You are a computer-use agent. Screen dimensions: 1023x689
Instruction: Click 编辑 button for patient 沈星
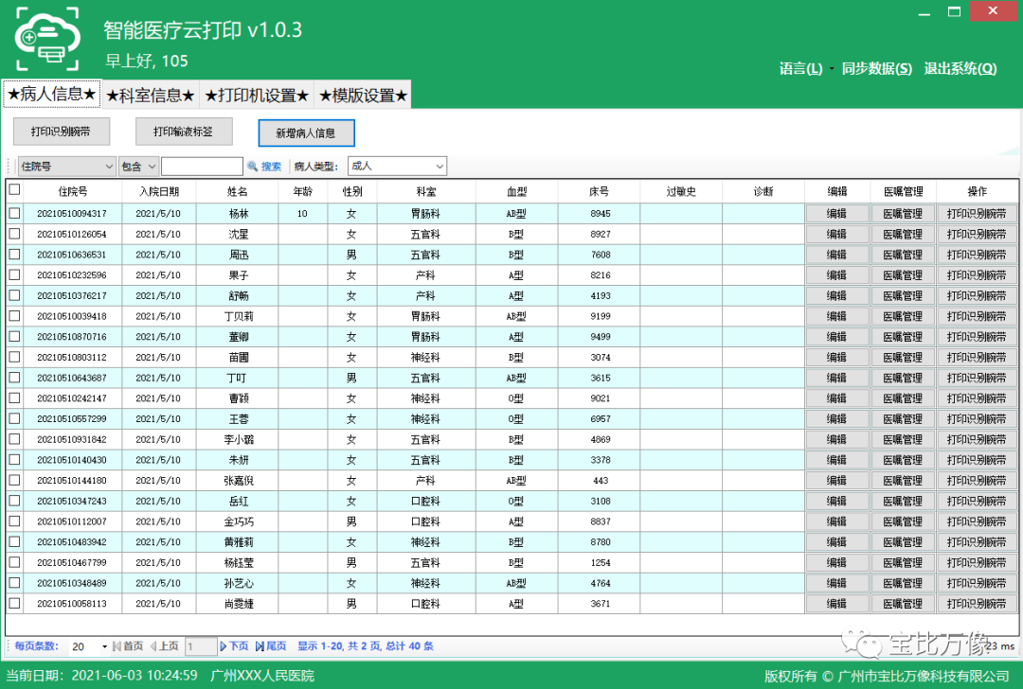coord(836,234)
